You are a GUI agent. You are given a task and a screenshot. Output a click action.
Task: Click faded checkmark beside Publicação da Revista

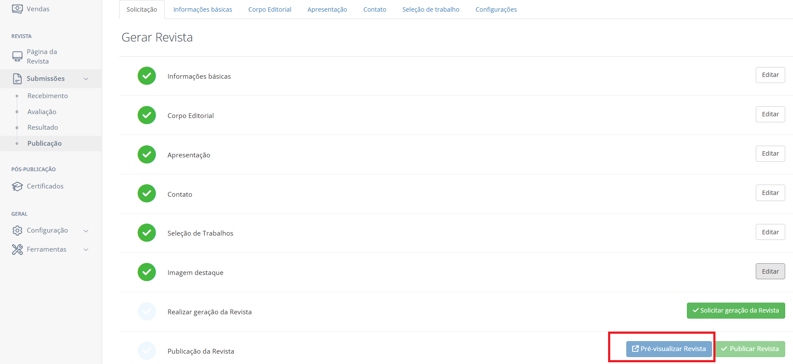click(147, 351)
